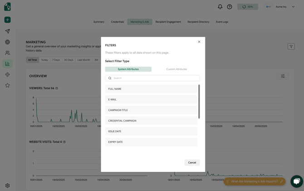
Task: Open the notifications bell
Action: point(220,7)
